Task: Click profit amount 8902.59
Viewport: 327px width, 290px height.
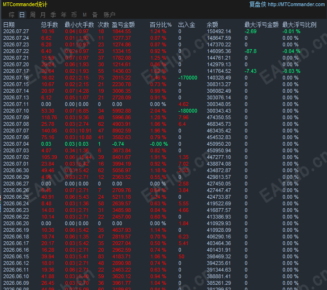Action: click(x=122, y=131)
